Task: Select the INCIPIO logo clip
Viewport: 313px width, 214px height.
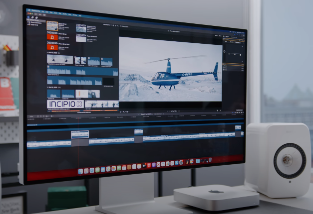Action: [x=65, y=104]
